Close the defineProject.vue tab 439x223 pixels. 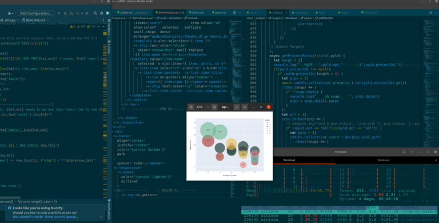[183, 13]
